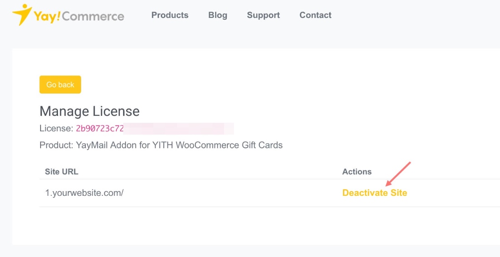Click the "License:" label
The image size is (500, 257).
click(56, 128)
